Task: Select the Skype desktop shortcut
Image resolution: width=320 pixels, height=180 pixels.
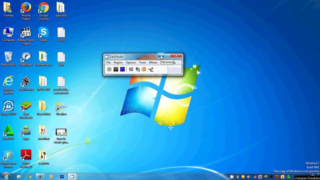Action: 44,34
